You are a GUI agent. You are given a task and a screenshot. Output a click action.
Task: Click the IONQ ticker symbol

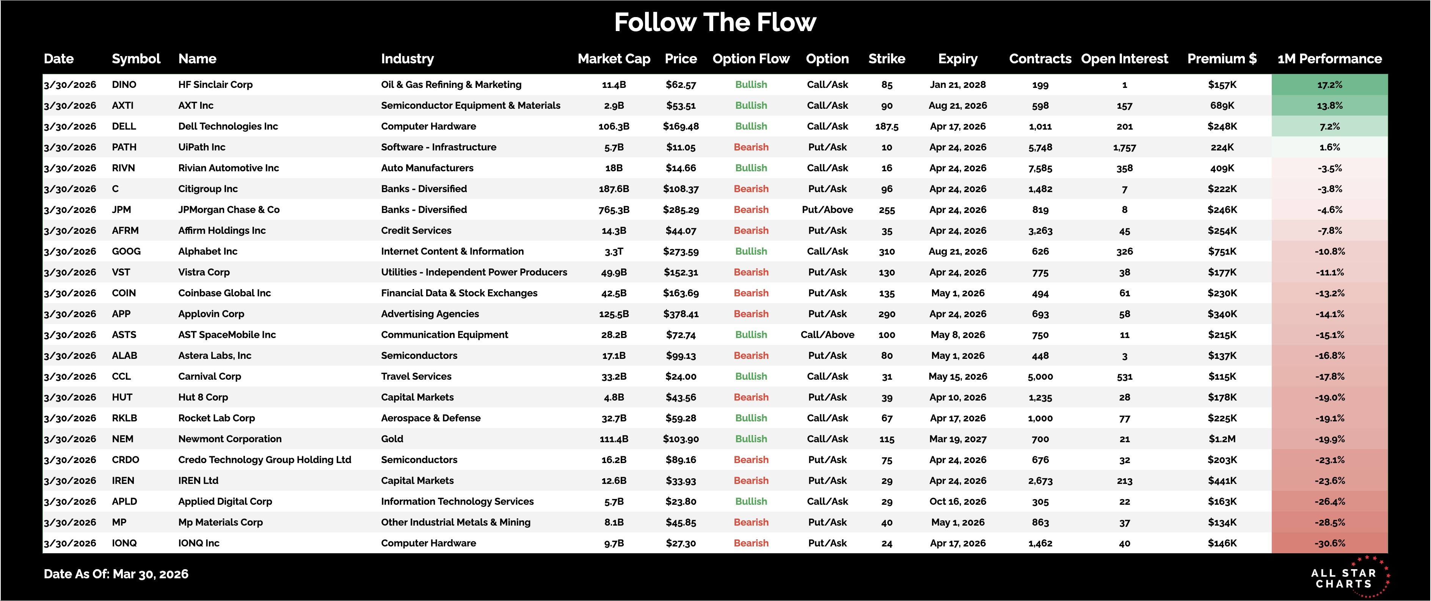coord(124,543)
